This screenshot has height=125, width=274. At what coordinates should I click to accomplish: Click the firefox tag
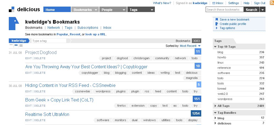pos(121,106)
